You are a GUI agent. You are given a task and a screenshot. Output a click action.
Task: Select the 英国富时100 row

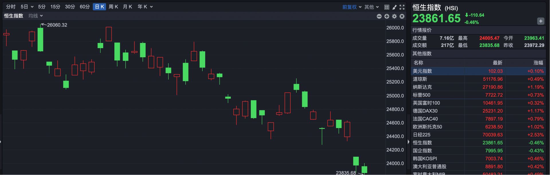[478, 103]
